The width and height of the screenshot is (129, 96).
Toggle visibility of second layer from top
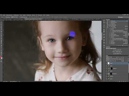[106, 66]
